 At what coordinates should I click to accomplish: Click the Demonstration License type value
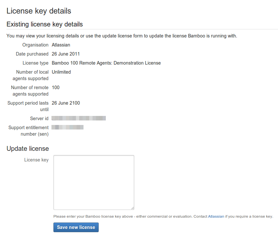click(x=106, y=63)
